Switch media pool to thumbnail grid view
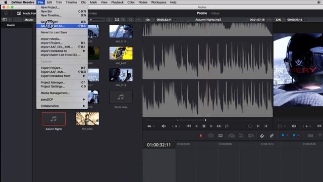Screen dimensions: 323x182 pos(117,20)
